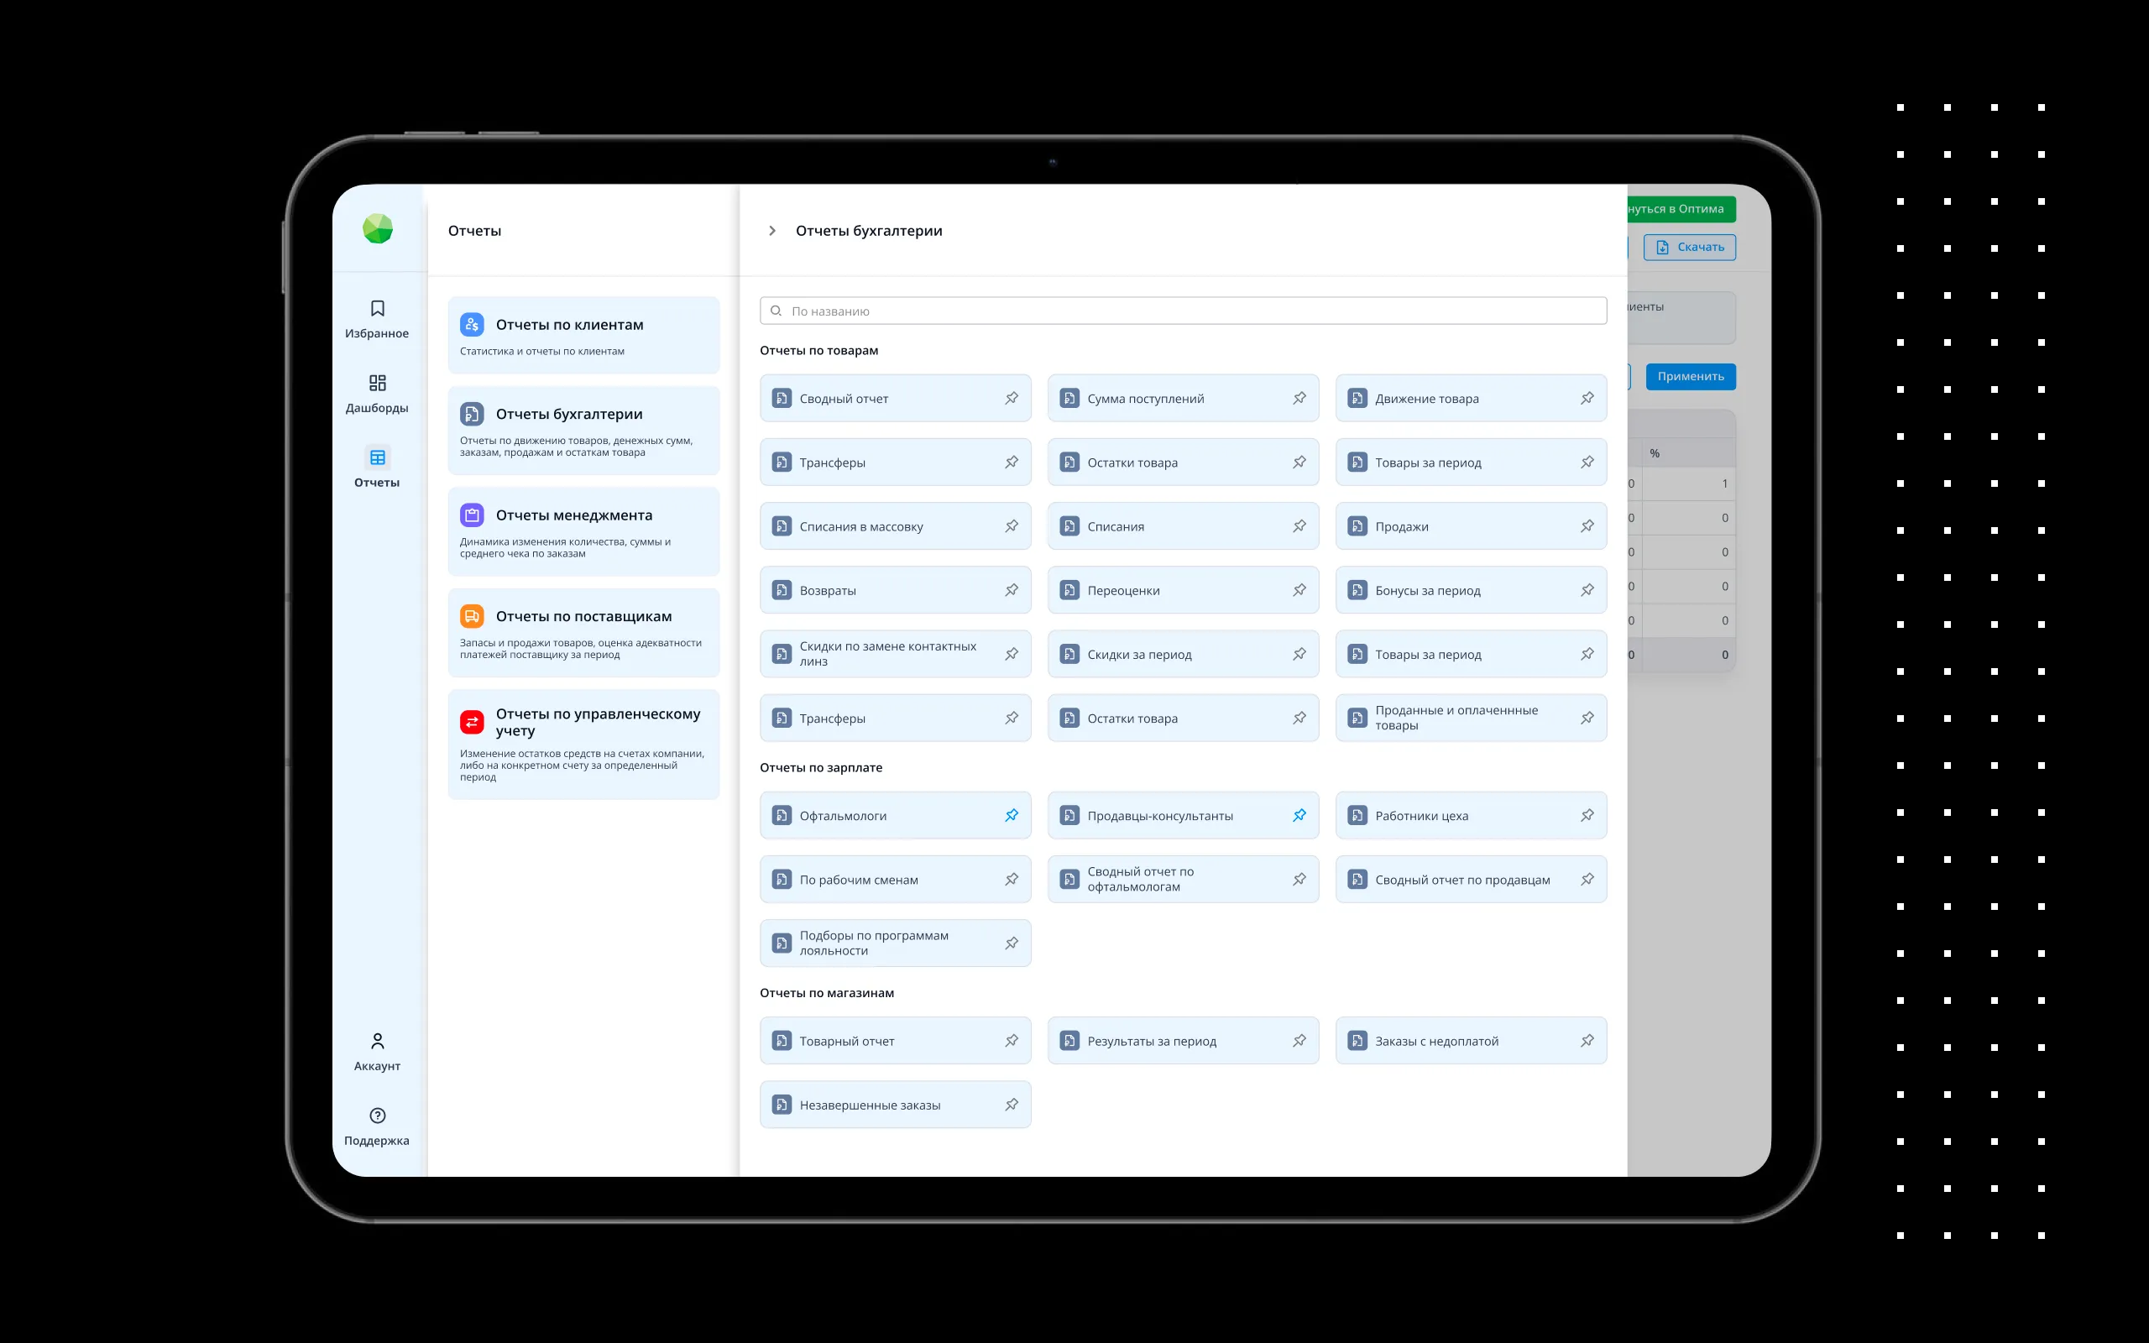
Task: Pin the Движение товара report
Action: coord(1587,398)
